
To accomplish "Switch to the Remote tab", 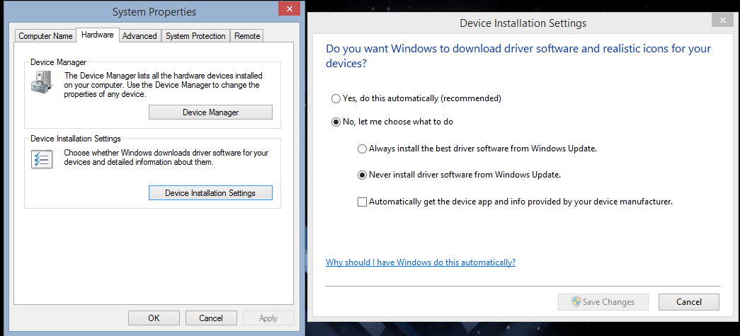I will pos(247,36).
